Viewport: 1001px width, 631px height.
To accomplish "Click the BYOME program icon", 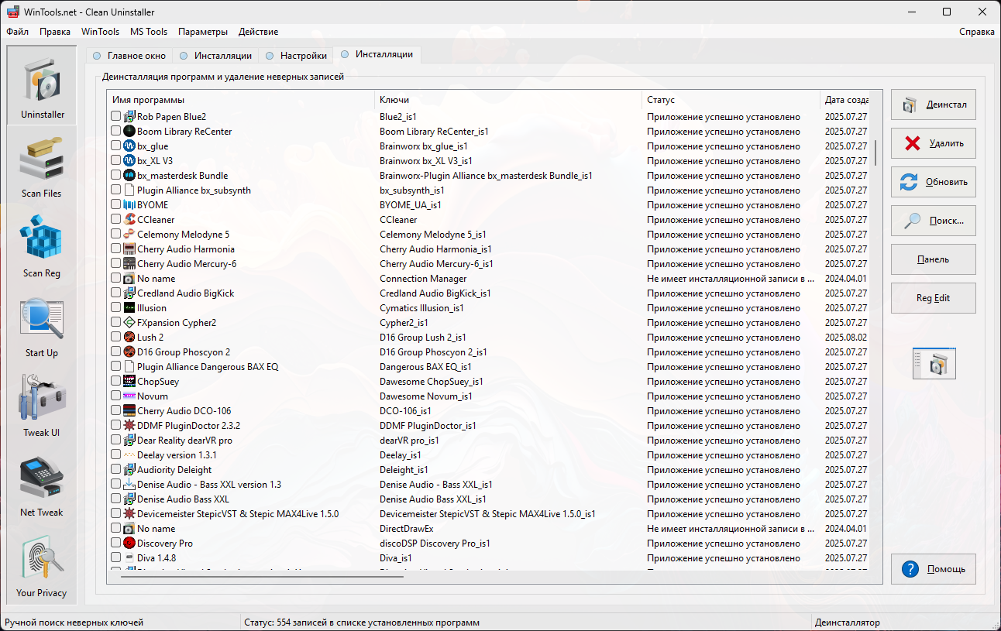I will point(129,205).
